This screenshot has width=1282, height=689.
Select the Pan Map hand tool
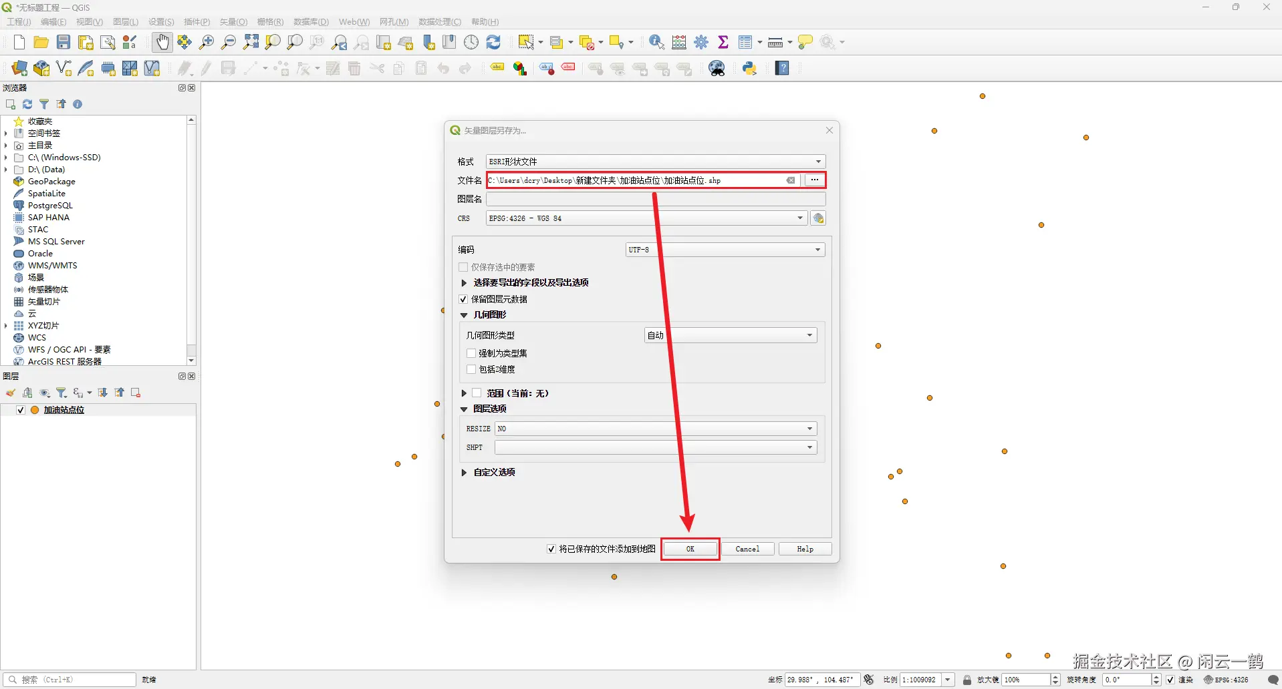162,43
